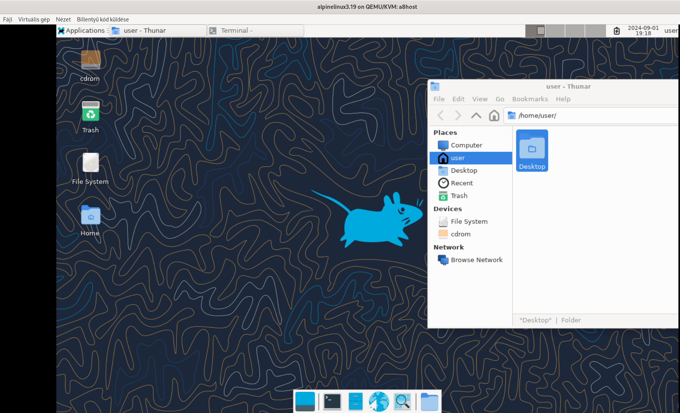Viewport: 680px width, 413px height.
Task: Select the Desktop folder in file view
Action: (532, 150)
